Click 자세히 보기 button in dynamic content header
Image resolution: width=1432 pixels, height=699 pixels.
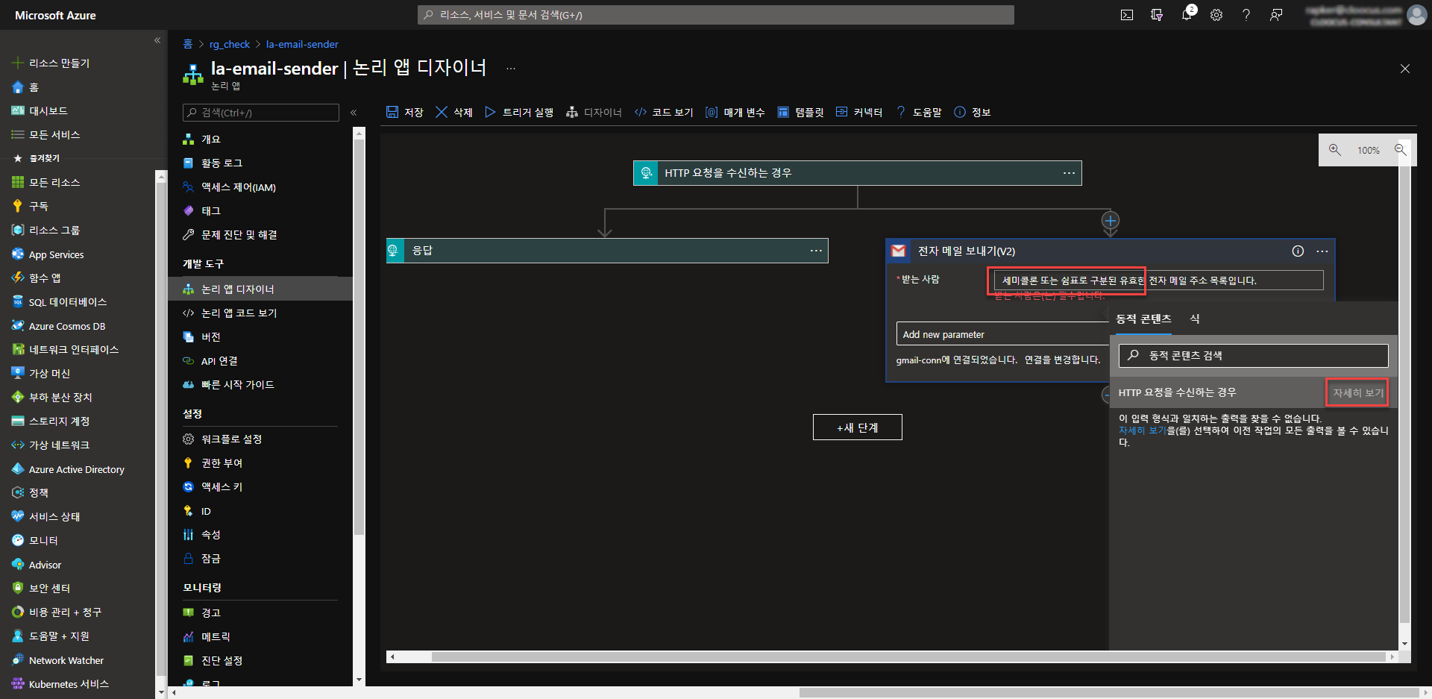[x=1357, y=392]
